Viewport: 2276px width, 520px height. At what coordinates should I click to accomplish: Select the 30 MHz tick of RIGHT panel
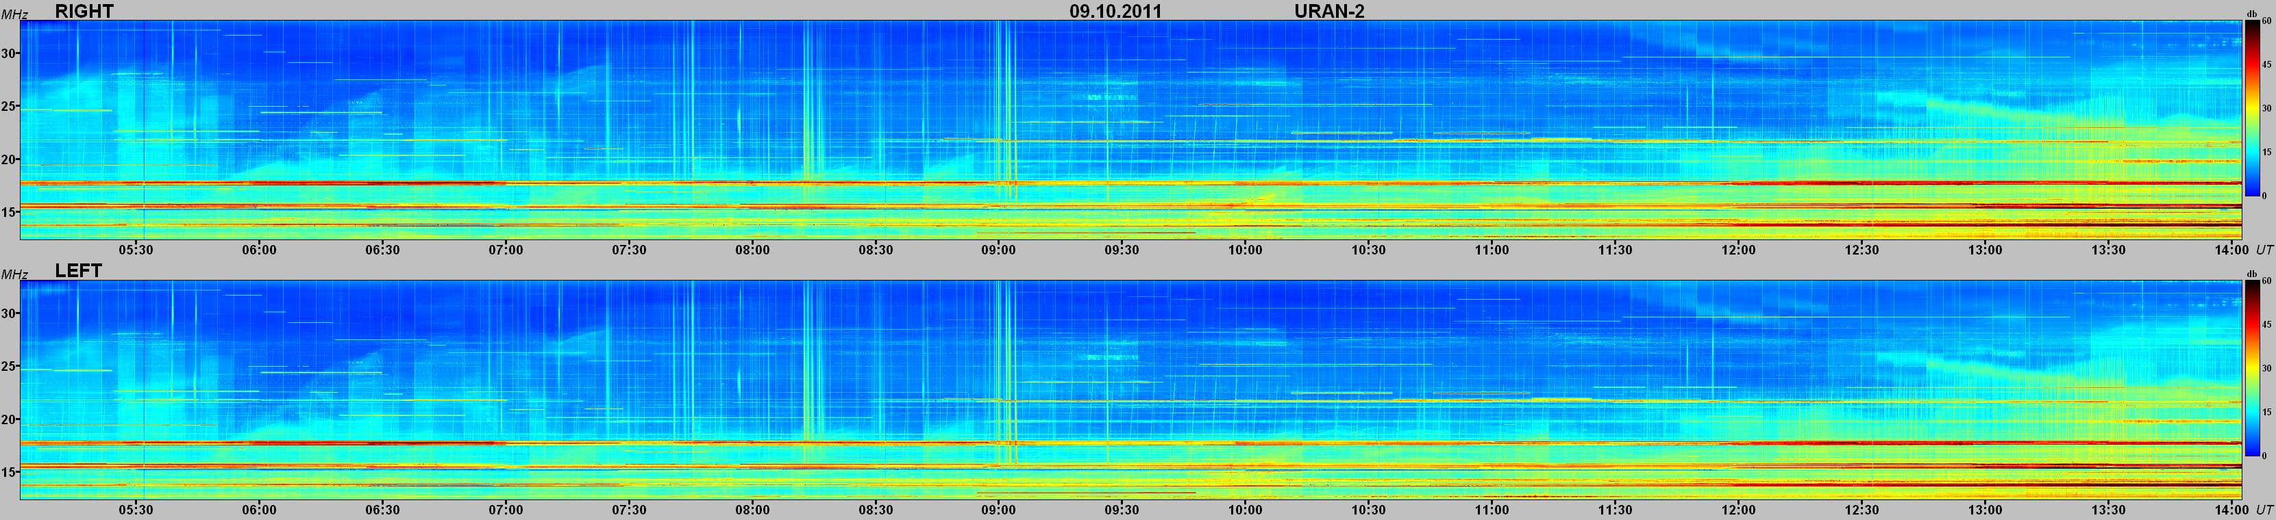[x=9, y=54]
